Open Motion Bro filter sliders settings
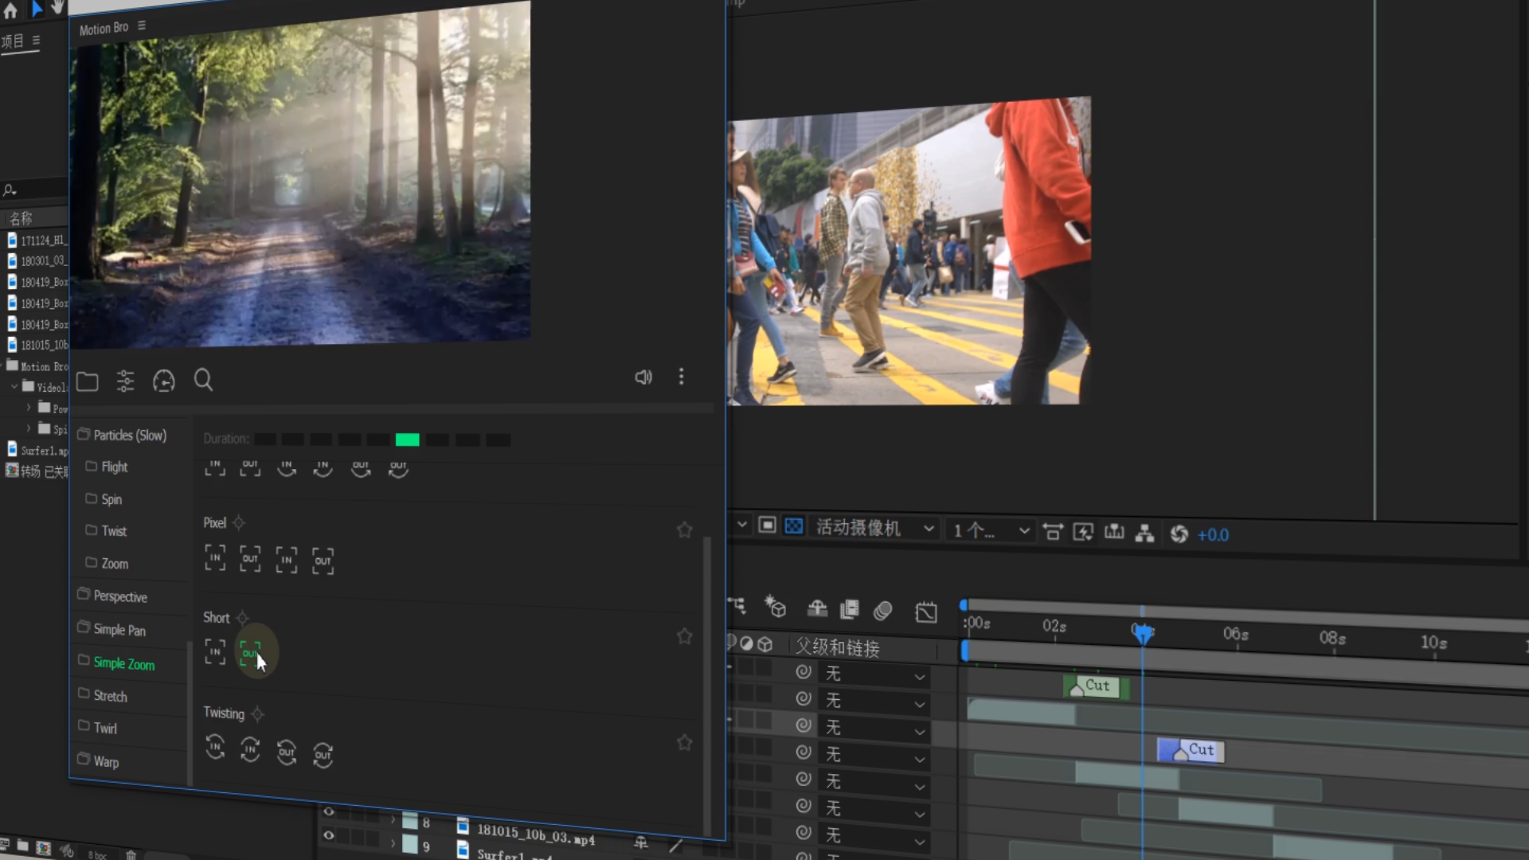 (125, 381)
